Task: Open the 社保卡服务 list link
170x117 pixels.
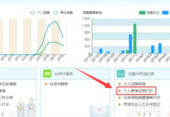Action: pos(59,84)
